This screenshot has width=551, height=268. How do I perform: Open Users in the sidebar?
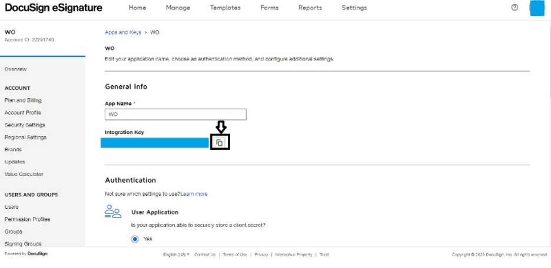[x=11, y=207]
